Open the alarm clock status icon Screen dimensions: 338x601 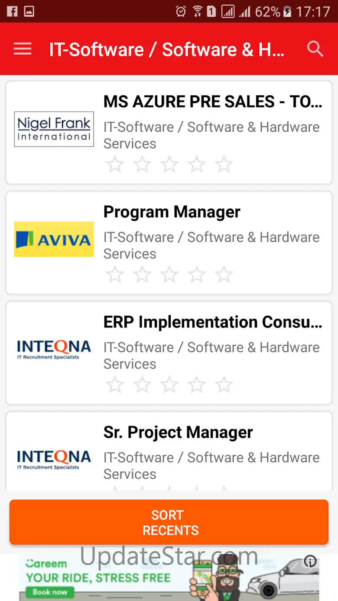coord(181,11)
